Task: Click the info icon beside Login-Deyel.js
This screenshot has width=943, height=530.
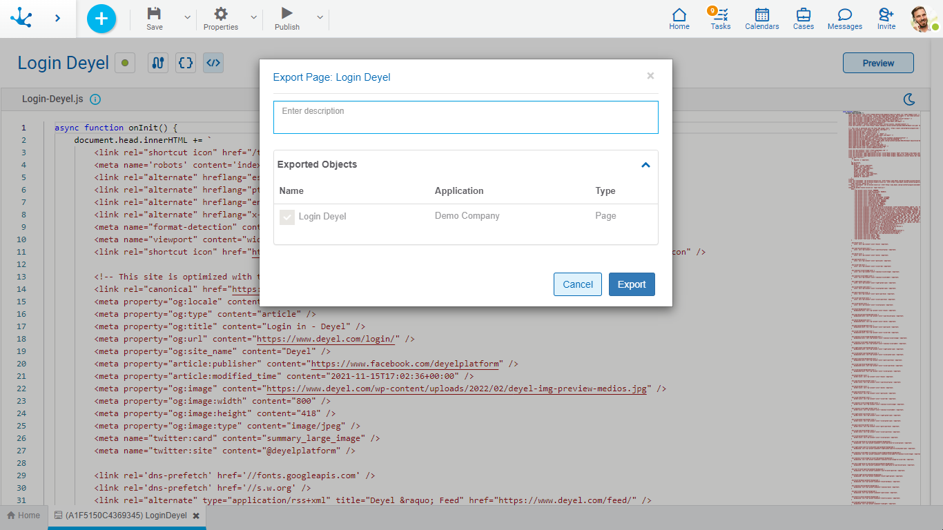Action: pyautogui.click(x=95, y=99)
